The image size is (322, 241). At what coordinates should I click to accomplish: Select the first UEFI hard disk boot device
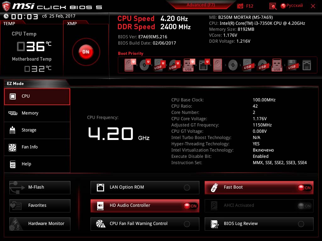tap(130, 65)
